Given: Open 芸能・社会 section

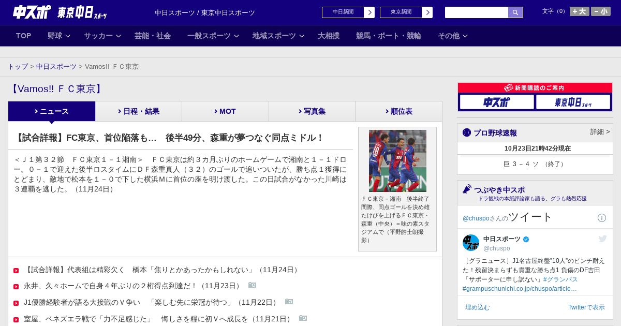Looking at the screenshot, I should pos(153,36).
